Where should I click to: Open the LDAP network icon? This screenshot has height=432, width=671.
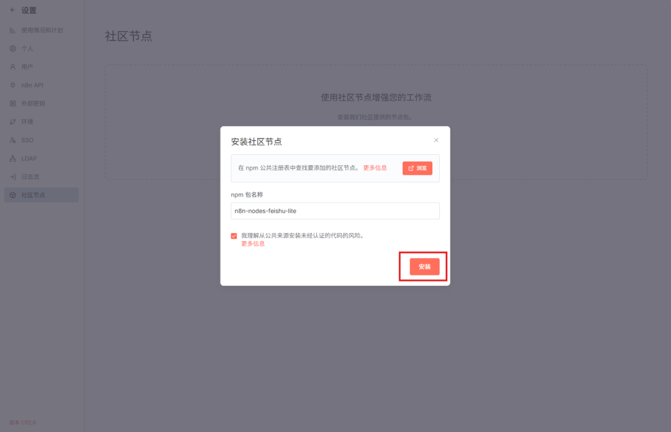(x=12, y=159)
